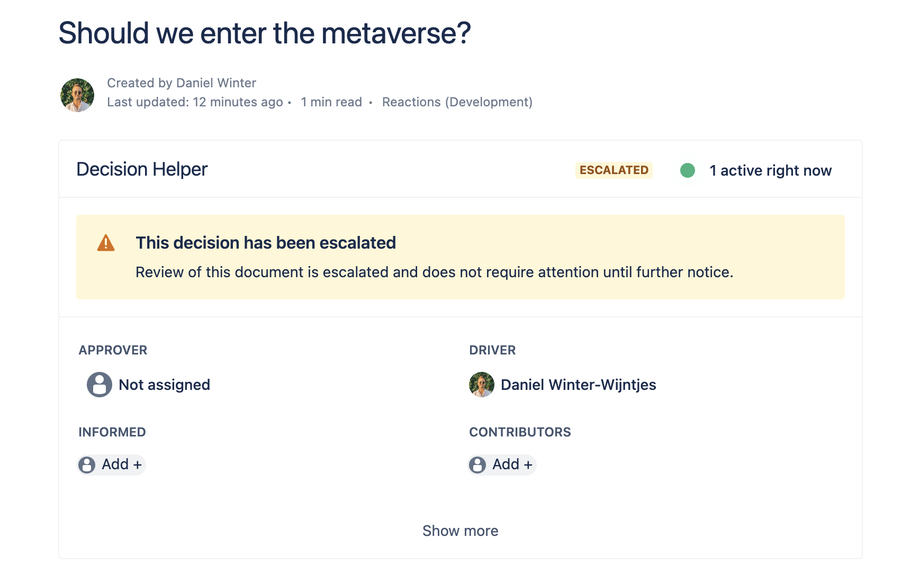This screenshot has width=920, height=583.
Task: Click the green active status dot
Action: coord(687,170)
